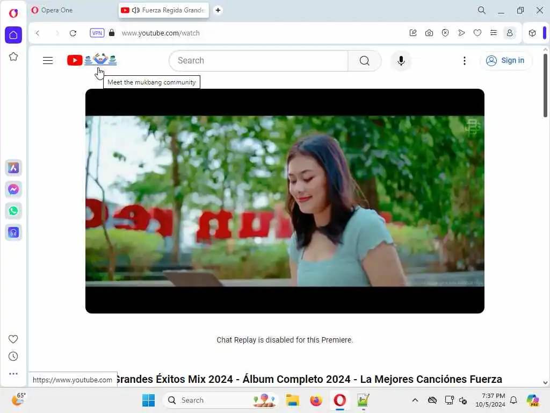Screen dimensions: 550x413
Task: Click the Opera taskbar icon
Action: tap(339, 400)
